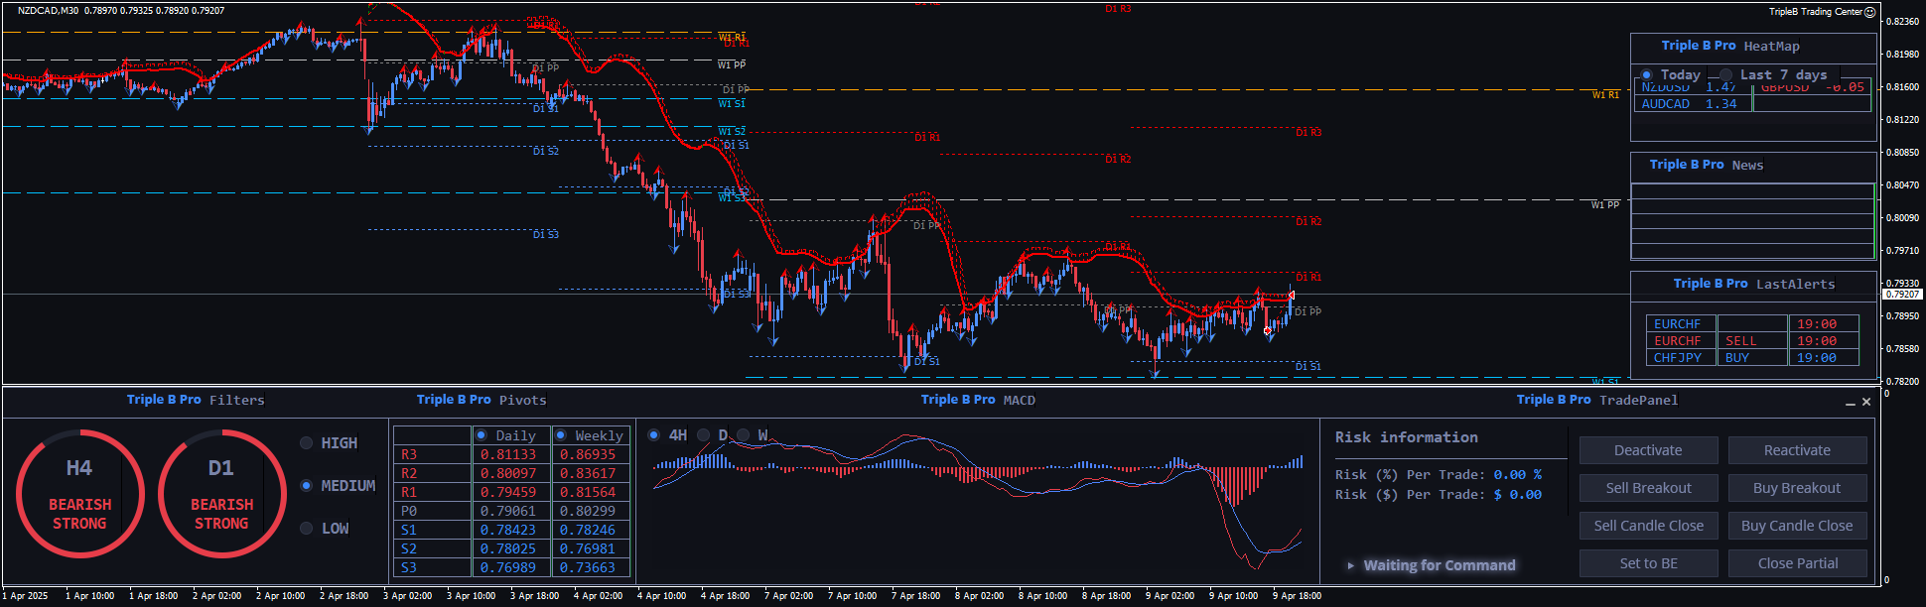Minimize the TradePanel with the dash icon
Image resolution: width=1926 pixels, height=607 pixels.
pos(1851,403)
